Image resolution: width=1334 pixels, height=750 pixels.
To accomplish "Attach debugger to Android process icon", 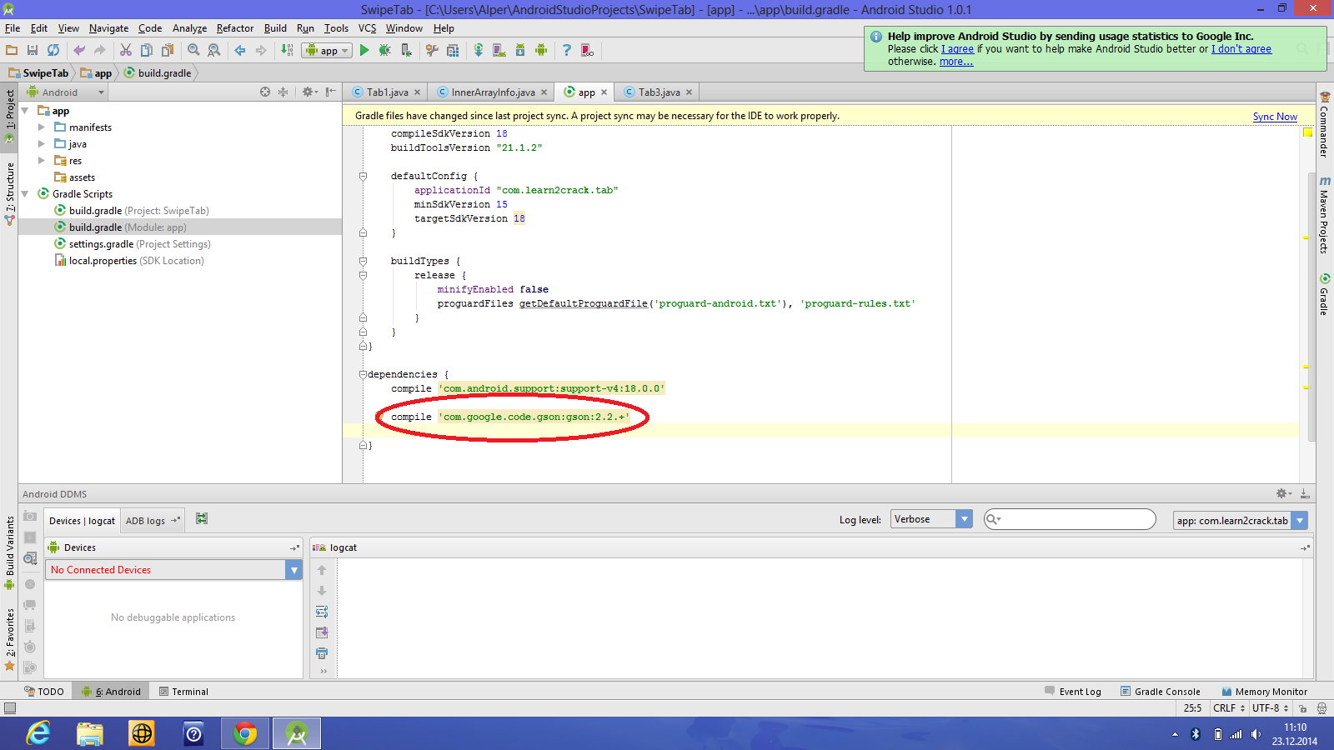I will [406, 50].
